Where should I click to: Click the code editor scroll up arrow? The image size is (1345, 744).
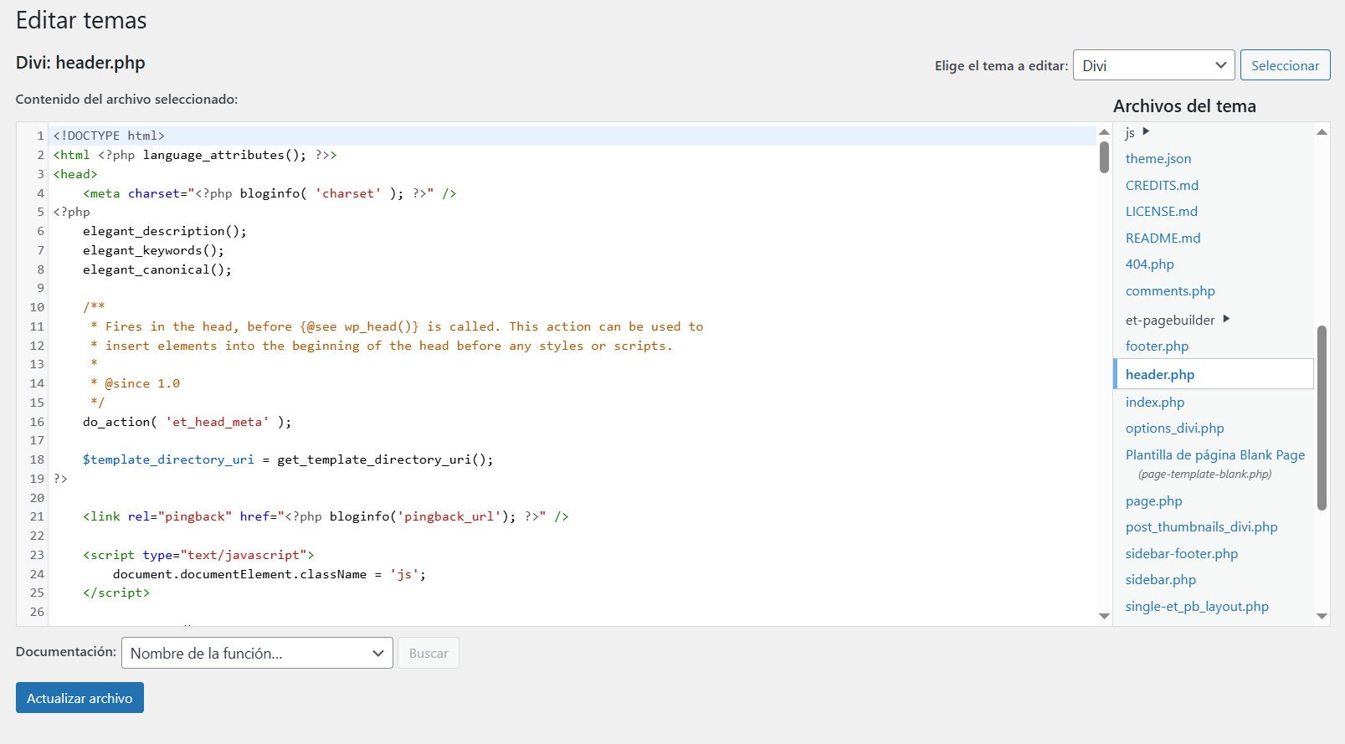point(1104,132)
